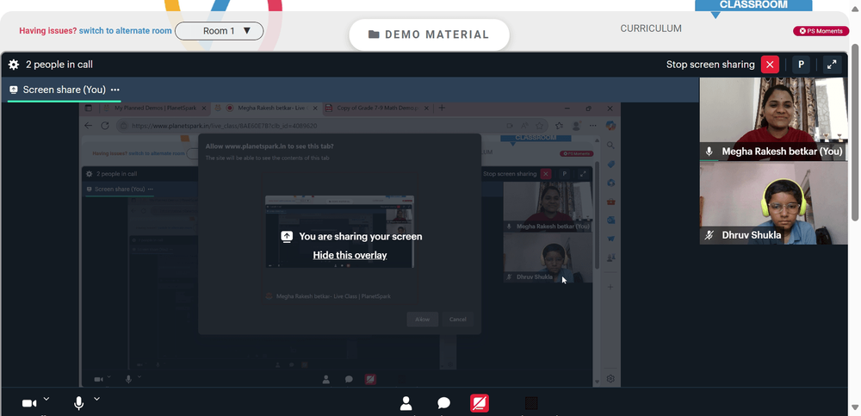Shared preview: click Edge sidebar search icon
This screenshot has width=861, height=416.
pos(610,146)
